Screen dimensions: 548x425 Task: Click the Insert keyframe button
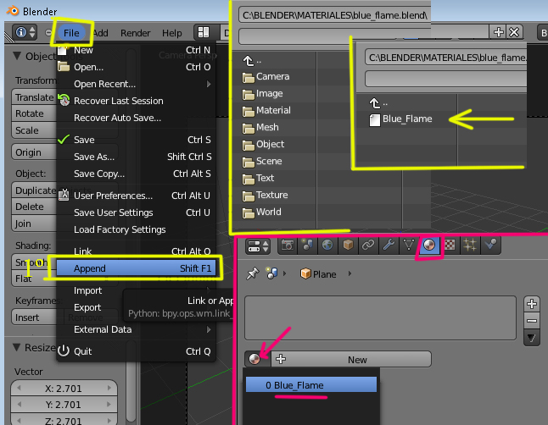point(34,317)
